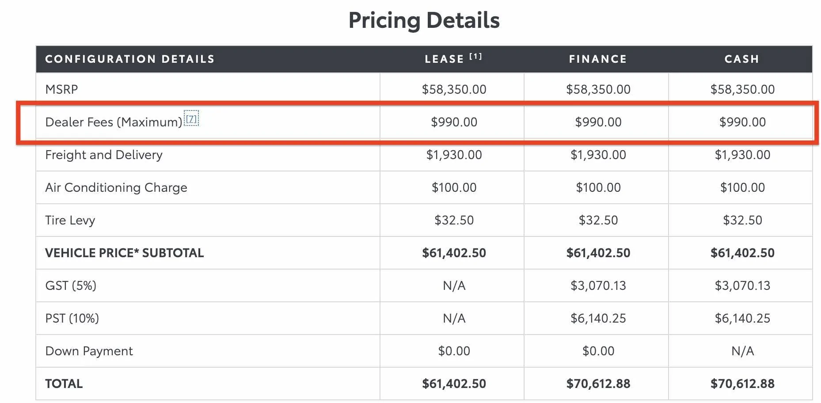Select the Finance column header
The height and width of the screenshot is (403, 821).
[x=597, y=59]
